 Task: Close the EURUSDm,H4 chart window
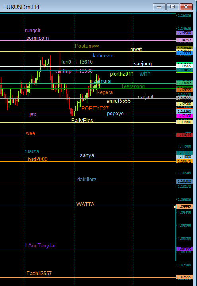point(186,7)
